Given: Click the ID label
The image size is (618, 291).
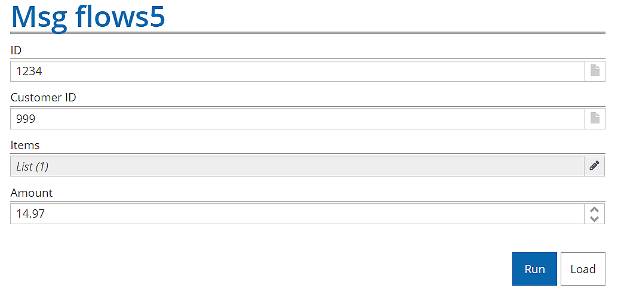Looking at the screenshot, I should click(x=16, y=50).
